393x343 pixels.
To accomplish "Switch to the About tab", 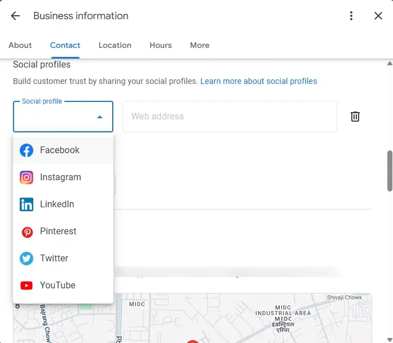I will (20, 45).
